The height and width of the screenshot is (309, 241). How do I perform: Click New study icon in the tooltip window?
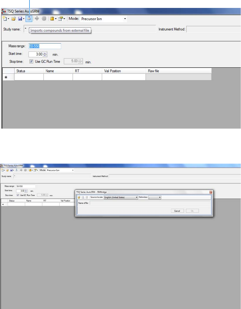pos(5,19)
